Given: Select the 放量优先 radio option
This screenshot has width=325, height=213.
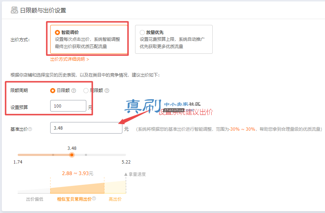Looking at the screenshot, I should [142, 32].
